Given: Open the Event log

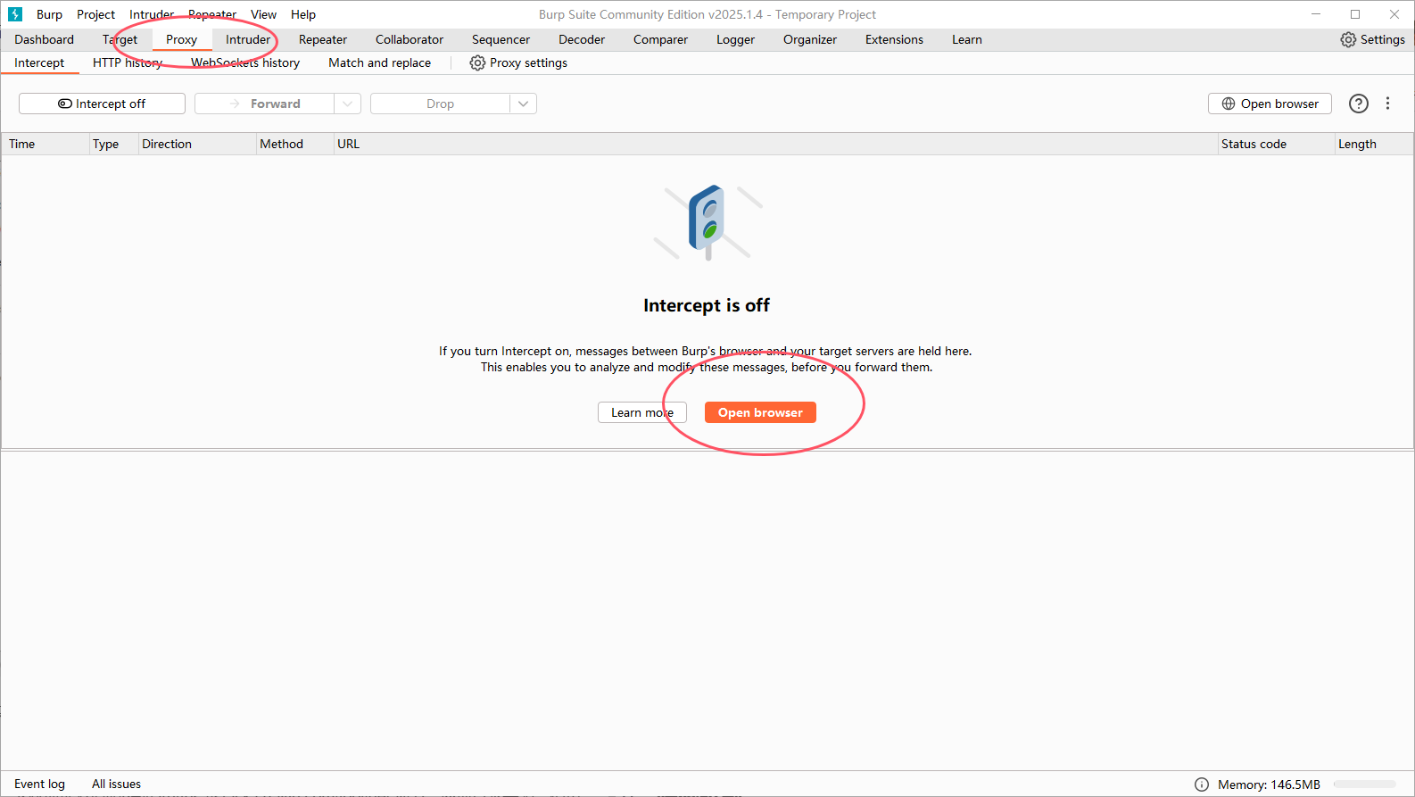Looking at the screenshot, I should point(39,784).
